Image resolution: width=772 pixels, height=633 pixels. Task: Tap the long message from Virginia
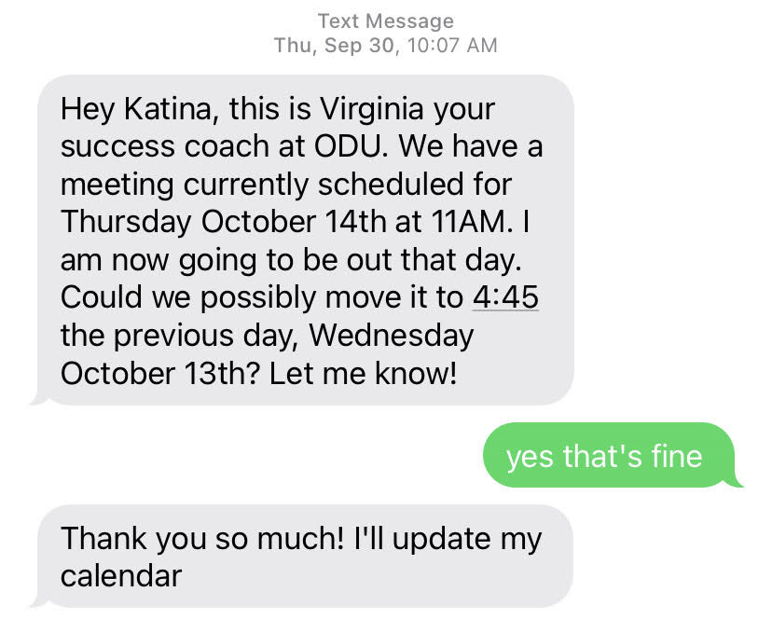coord(305,241)
